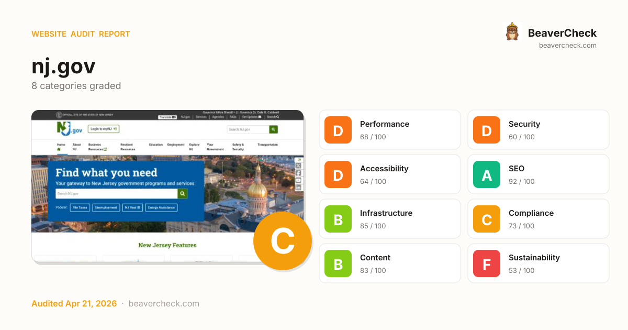
Task: Click the Sustainability F grade badge
Action: click(487, 263)
